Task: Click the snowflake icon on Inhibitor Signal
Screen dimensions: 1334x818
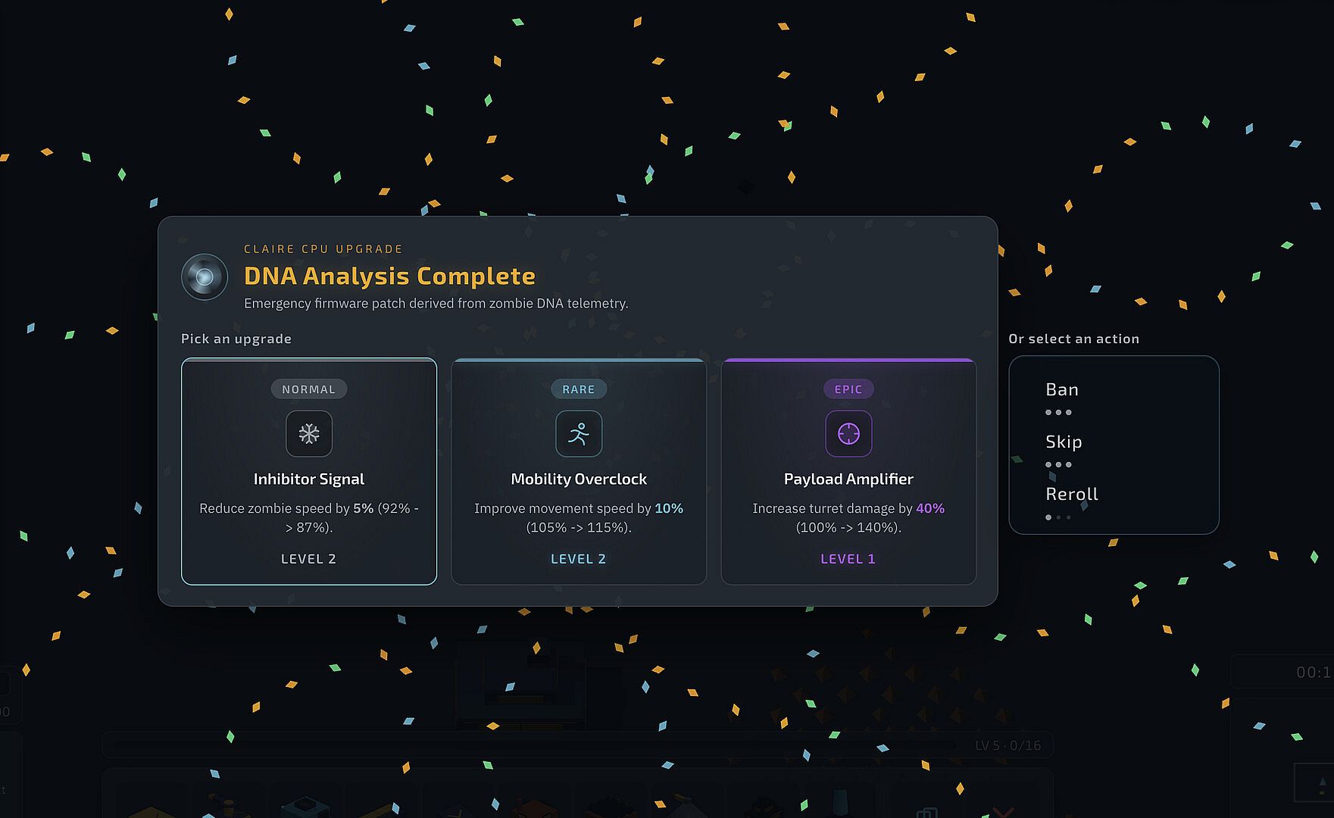Action: pos(309,434)
